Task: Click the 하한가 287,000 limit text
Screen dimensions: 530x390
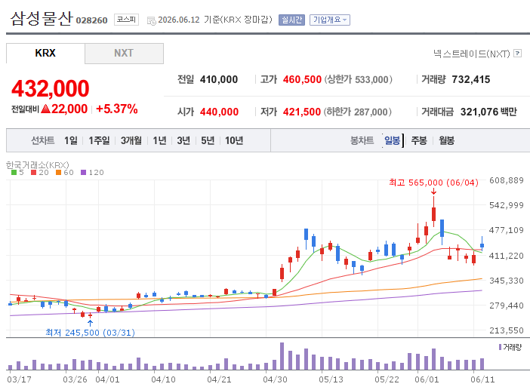Action: 358,112
